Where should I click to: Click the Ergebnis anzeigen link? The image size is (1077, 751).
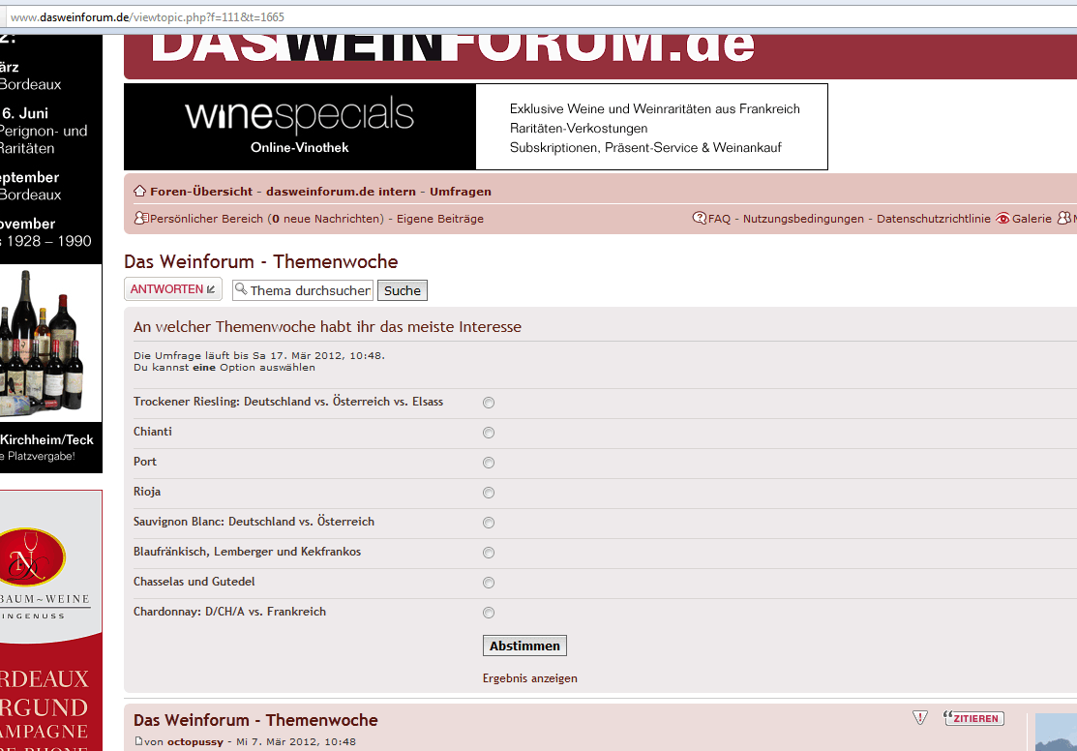click(x=529, y=678)
